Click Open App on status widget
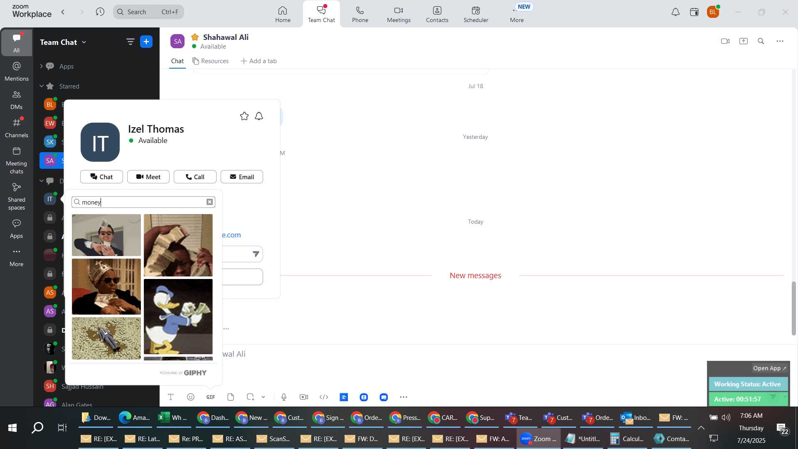Viewport: 798px width, 449px height. coord(769,368)
